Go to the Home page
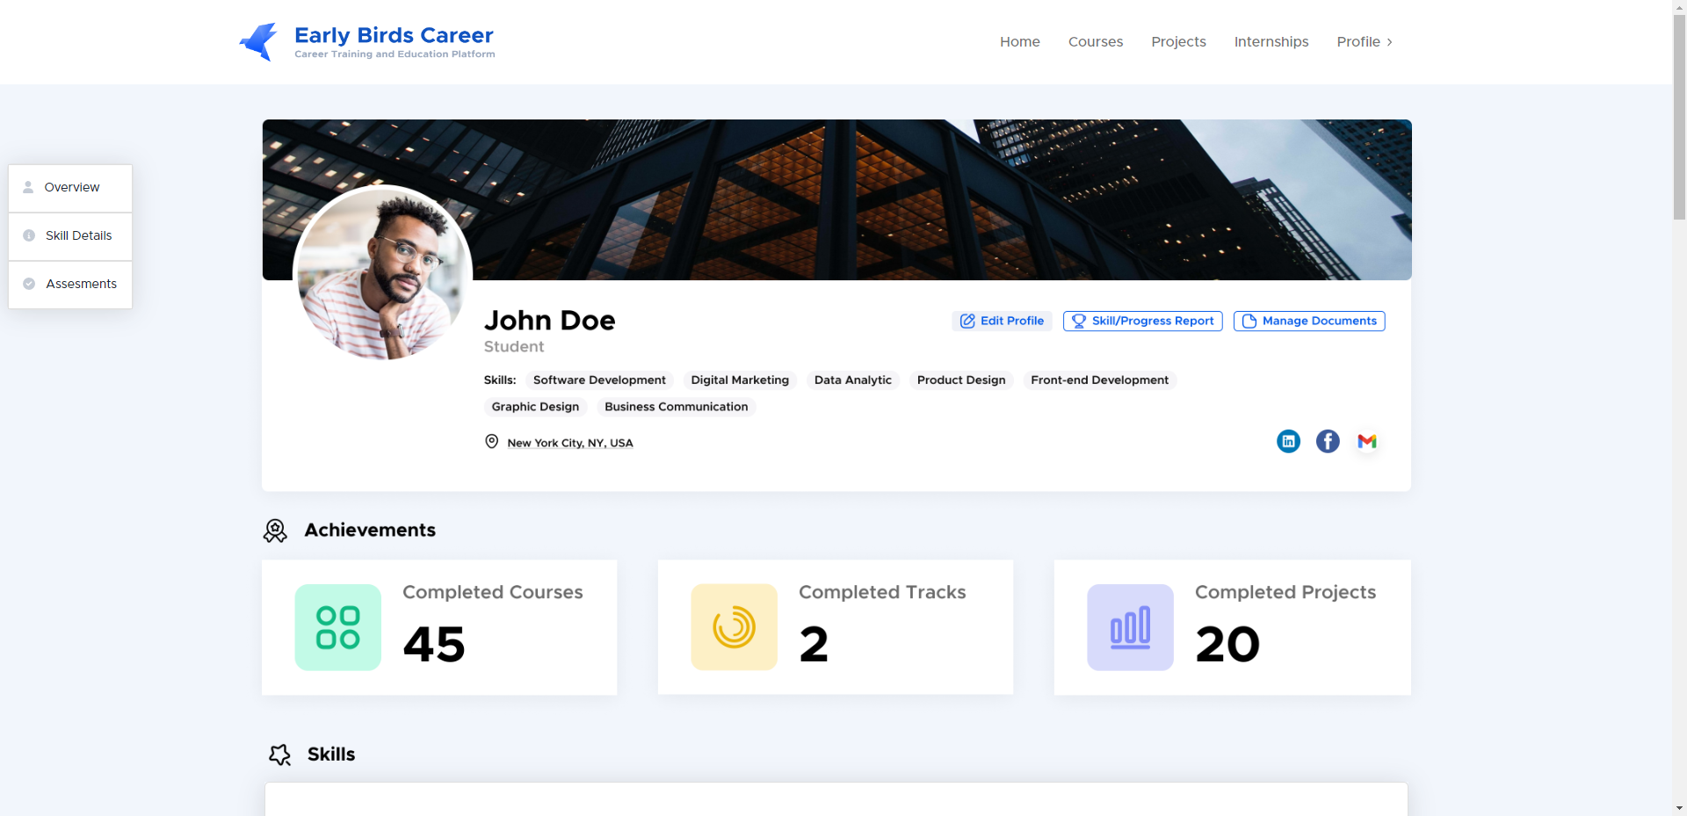The image size is (1687, 816). (1019, 41)
